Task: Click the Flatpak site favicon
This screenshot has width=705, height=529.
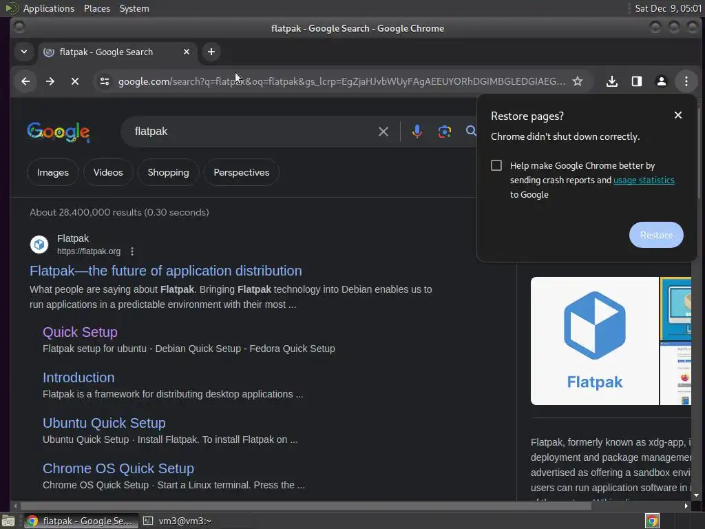Action: tap(39, 245)
